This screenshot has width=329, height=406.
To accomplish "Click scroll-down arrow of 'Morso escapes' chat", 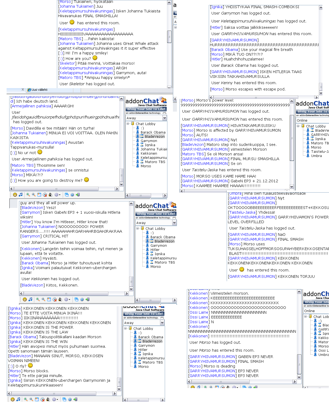I will click(321, 93).
